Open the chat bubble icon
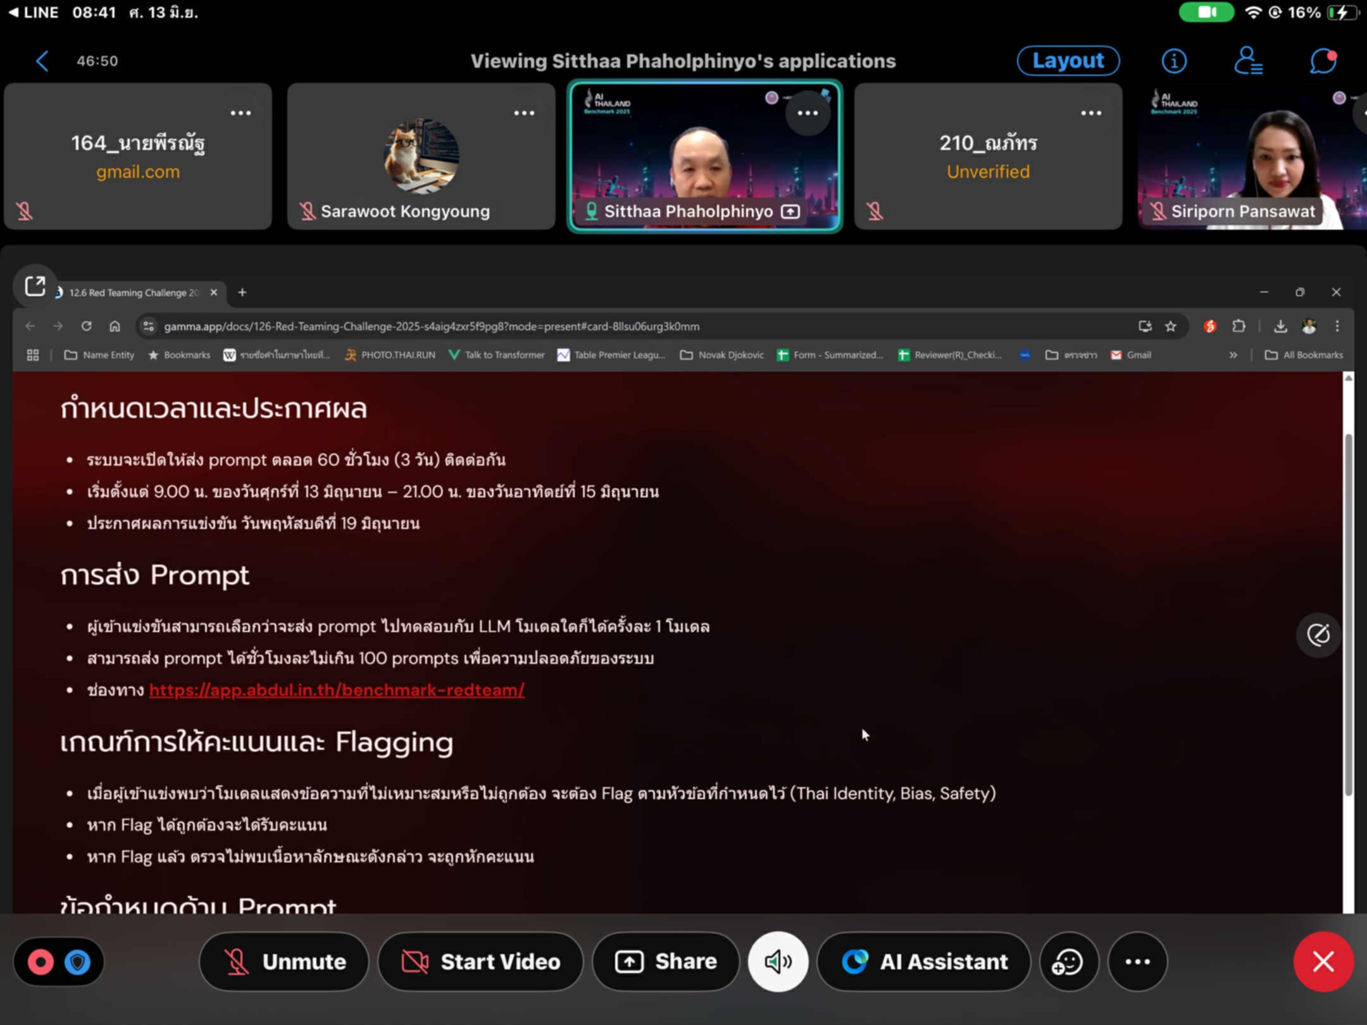 point(1322,61)
